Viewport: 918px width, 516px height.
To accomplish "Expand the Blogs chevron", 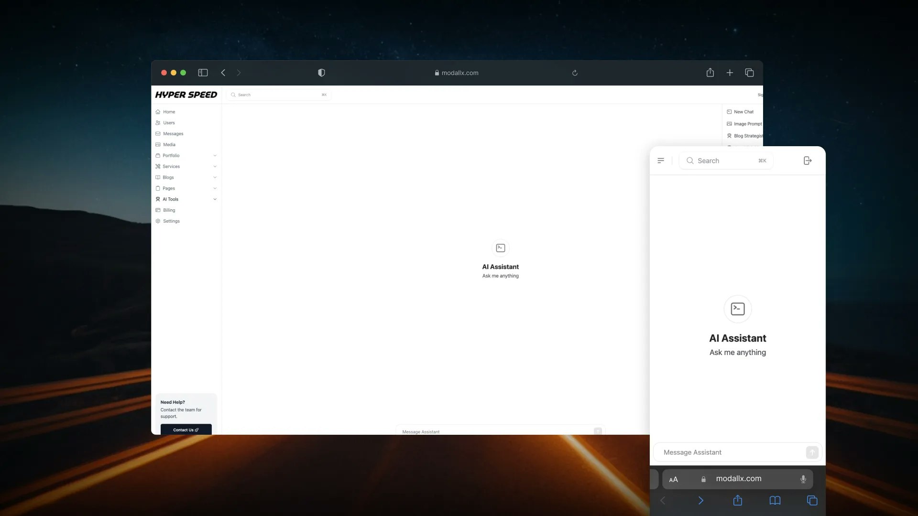I will point(215,177).
